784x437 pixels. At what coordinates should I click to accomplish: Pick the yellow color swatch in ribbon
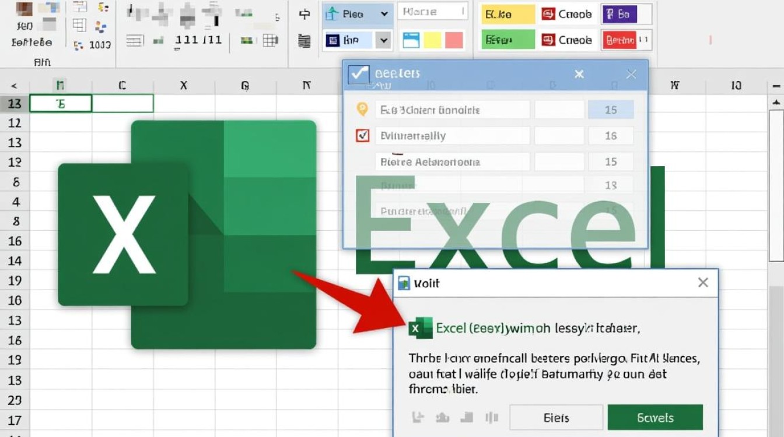click(432, 40)
